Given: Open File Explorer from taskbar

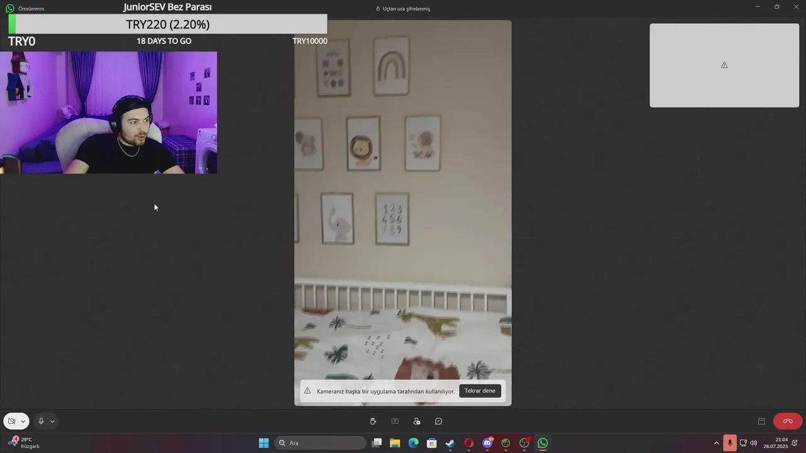Looking at the screenshot, I should tap(395, 443).
